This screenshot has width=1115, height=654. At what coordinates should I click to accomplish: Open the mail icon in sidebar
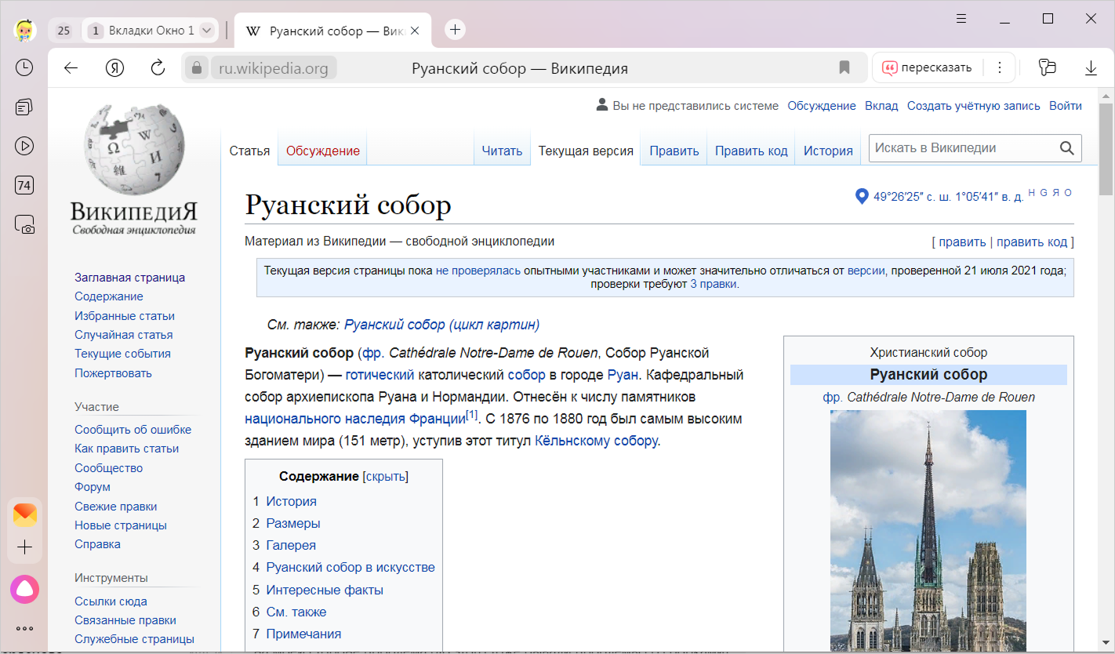tap(24, 514)
